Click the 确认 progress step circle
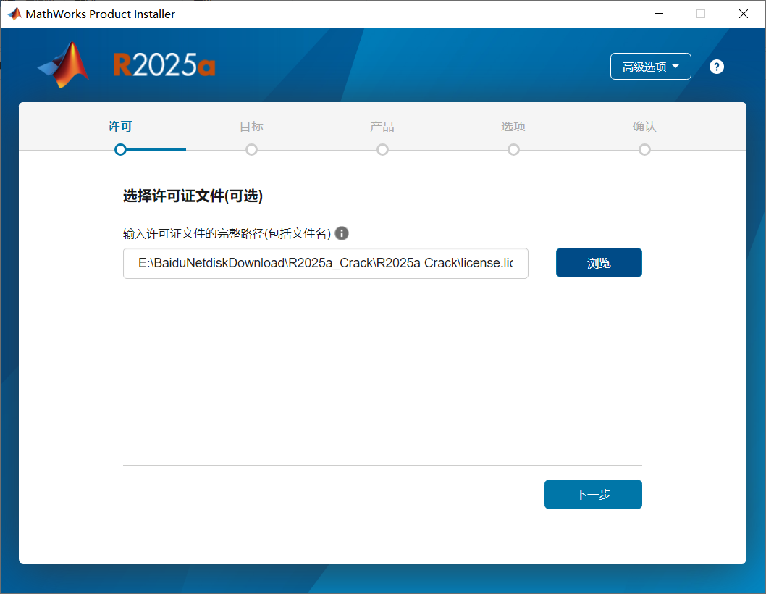766x594 pixels. click(644, 150)
